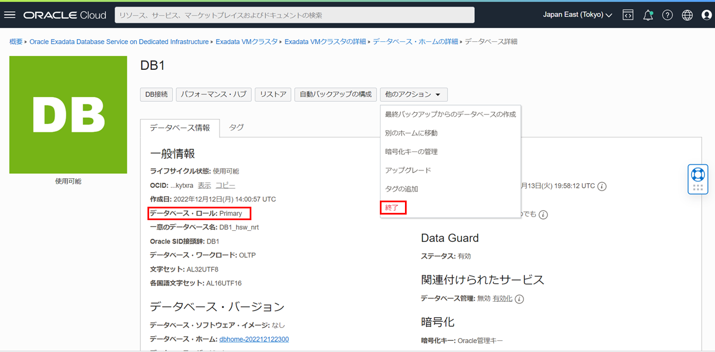
Task: Click the globe language icon
Action: [687, 15]
